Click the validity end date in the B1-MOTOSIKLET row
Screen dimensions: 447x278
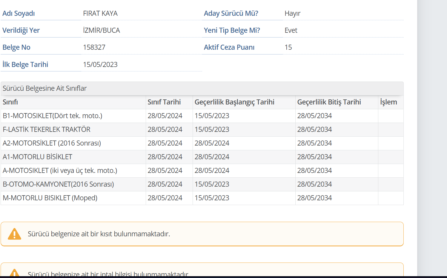(x=314, y=116)
